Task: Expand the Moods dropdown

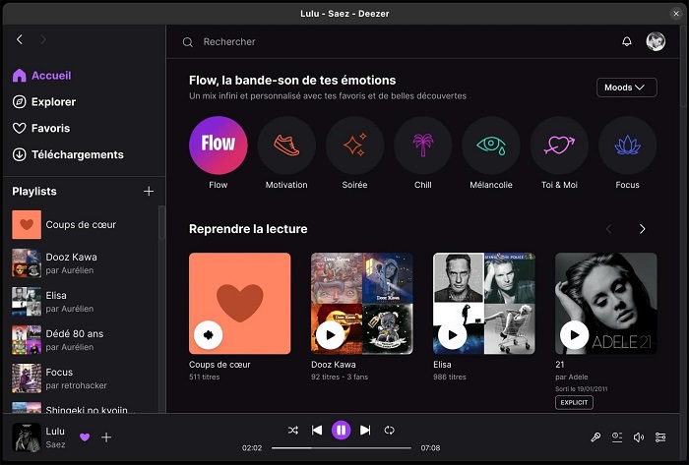Action: pos(627,87)
